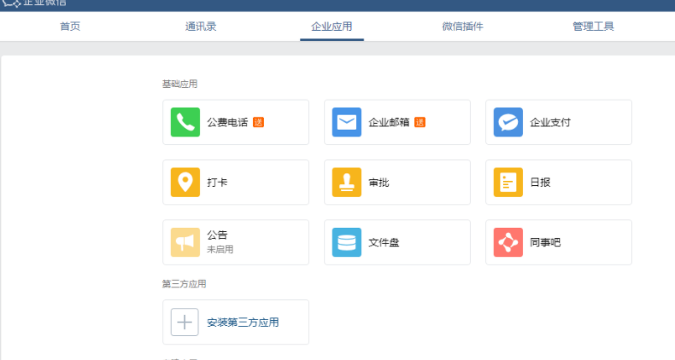Click the 同事吧 label
675x360 pixels.
coord(545,242)
